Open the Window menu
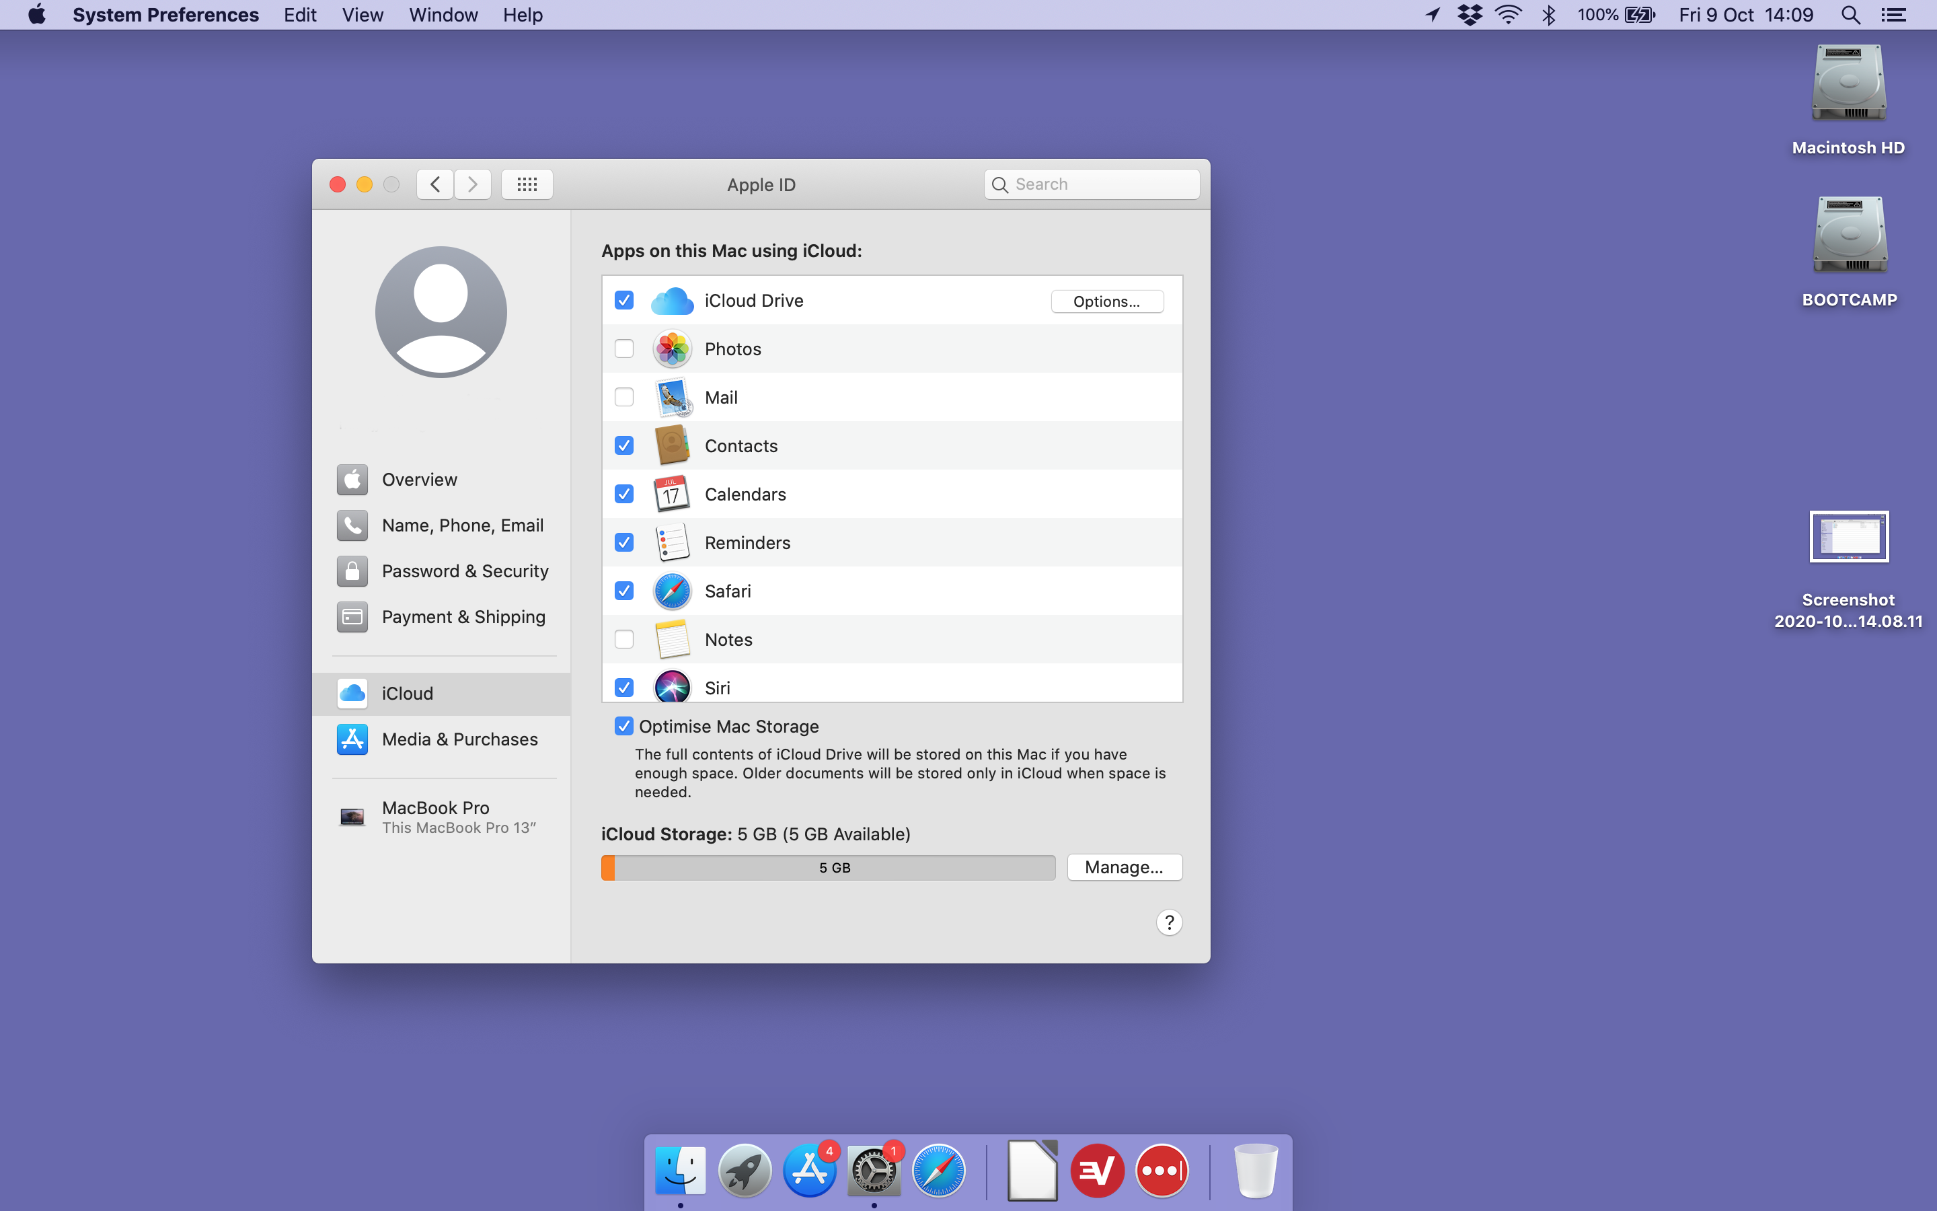This screenshot has width=1937, height=1211. [443, 14]
